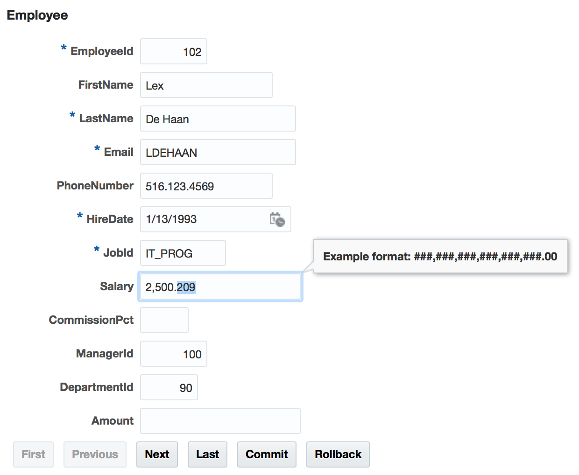The width and height of the screenshot is (579, 475).
Task: Select the LastName text field
Action: click(x=218, y=119)
